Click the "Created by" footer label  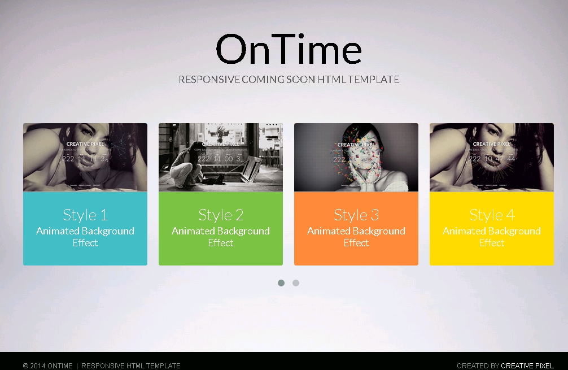478,366
